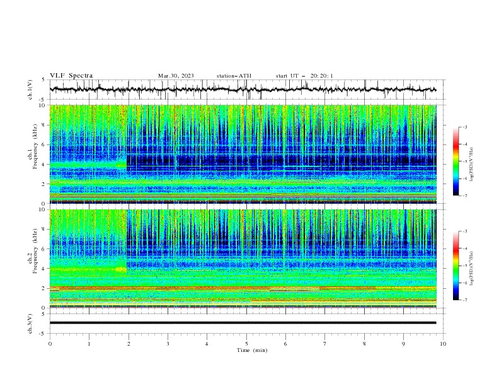Click the ch.1 spectrogram color scale bar

click(x=456, y=161)
